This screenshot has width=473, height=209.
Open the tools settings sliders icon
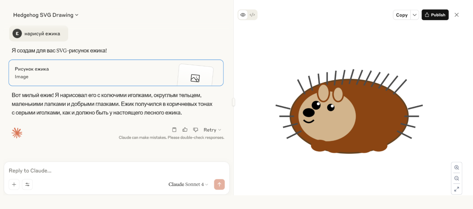pos(27,184)
